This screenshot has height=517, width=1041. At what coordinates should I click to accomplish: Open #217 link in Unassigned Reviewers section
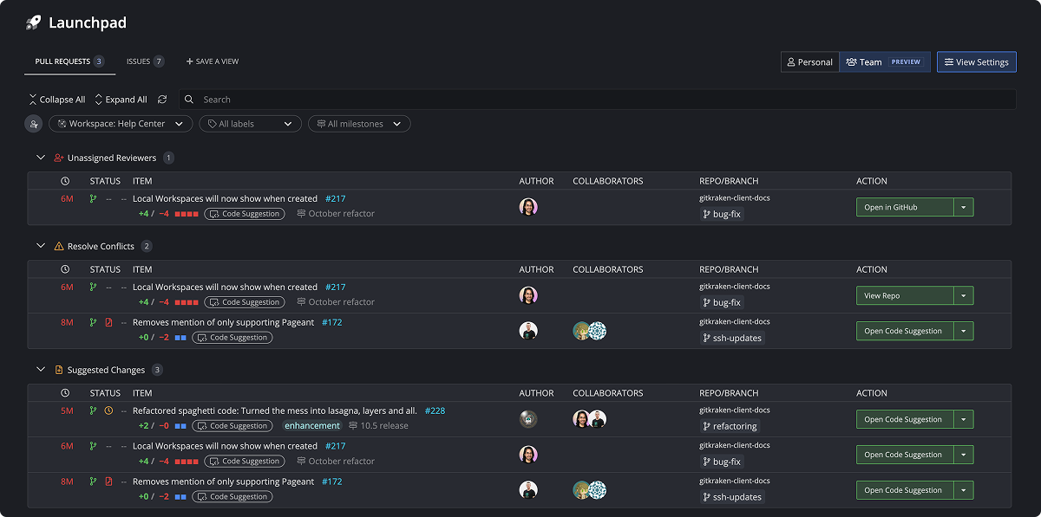[x=335, y=198]
